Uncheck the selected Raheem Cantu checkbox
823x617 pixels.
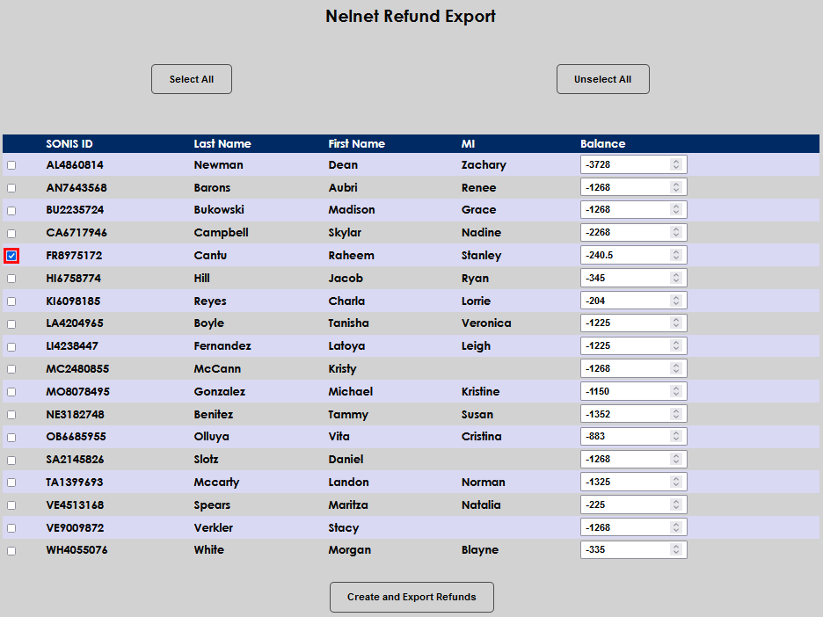pos(11,255)
